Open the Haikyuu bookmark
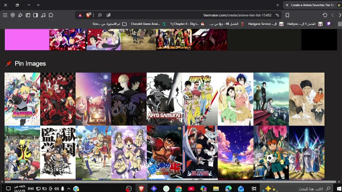The width and height of the screenshot is (342, 192). 305,24
